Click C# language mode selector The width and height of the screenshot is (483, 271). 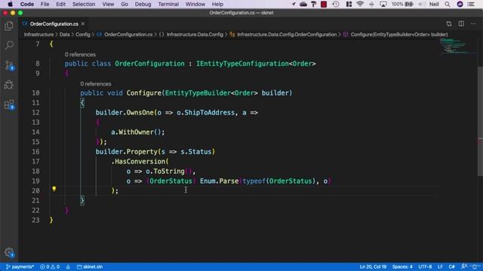(451, 266)
